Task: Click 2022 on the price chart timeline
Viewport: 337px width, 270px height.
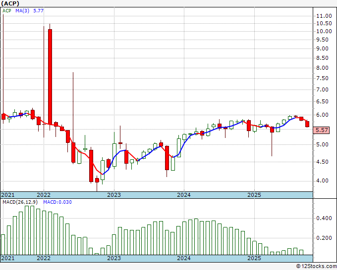Action: click(x=44, y=195)
